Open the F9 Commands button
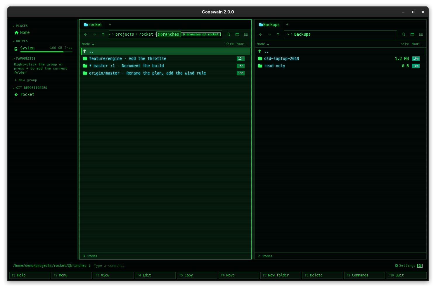 pyautogui.click(x=364, y=275)
